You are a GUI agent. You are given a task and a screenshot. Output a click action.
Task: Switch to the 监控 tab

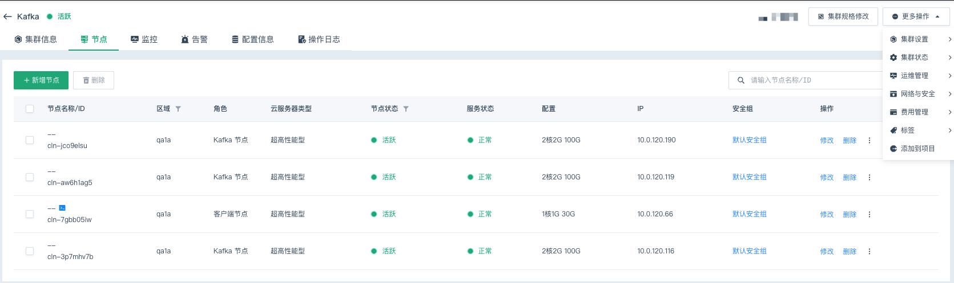tap(144, 39)
